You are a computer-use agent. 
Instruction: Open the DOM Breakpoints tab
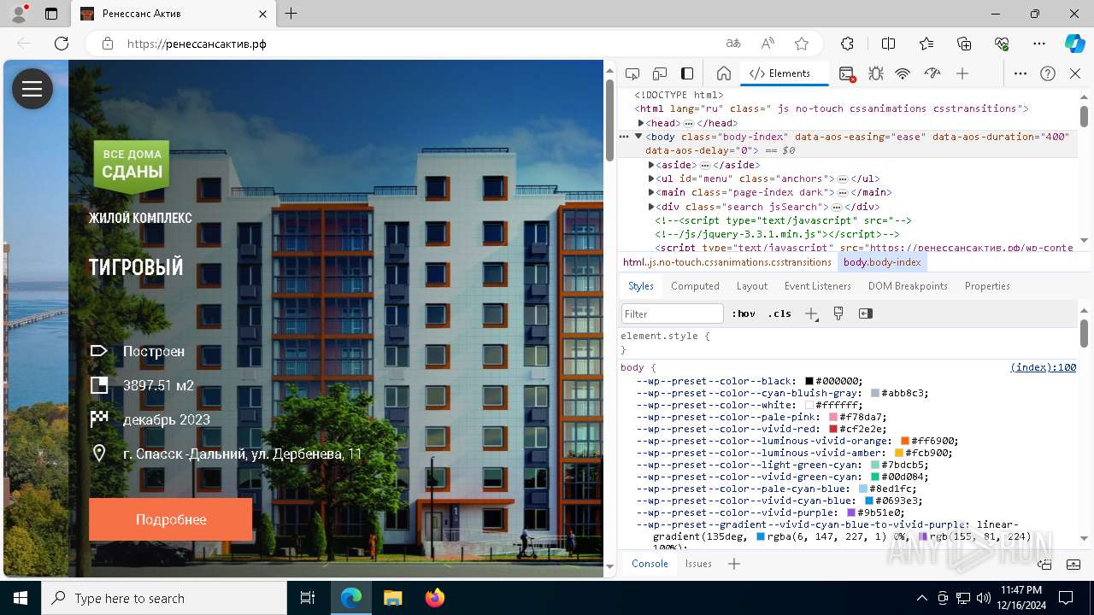tap(908, 286)
